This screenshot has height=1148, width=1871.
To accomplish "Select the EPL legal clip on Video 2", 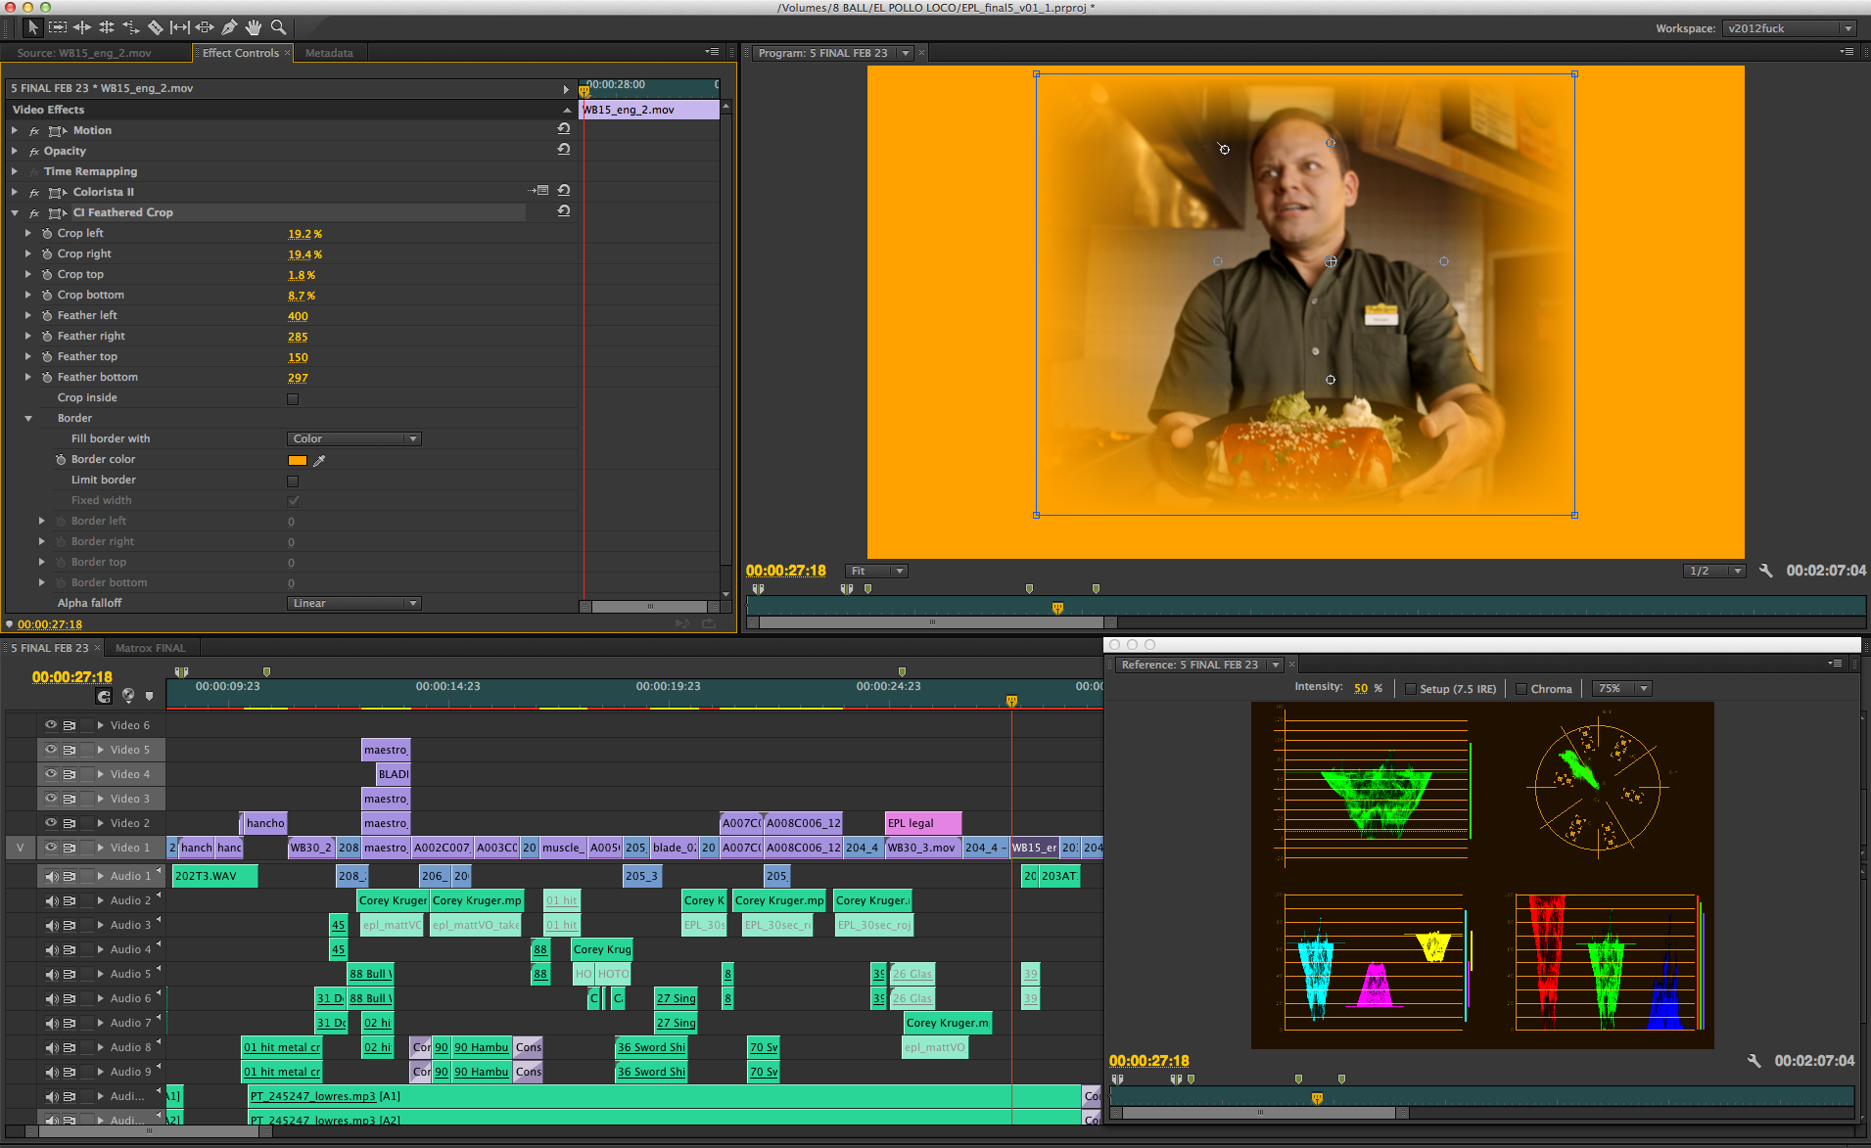I will [x=923, y=823].
